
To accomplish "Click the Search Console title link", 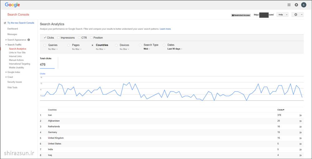I will 18,15.
